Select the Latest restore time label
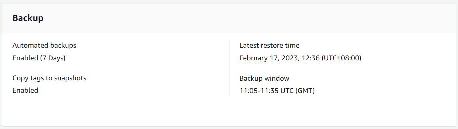This screenshot has width=458, height=129. click(x=269, y=45)
